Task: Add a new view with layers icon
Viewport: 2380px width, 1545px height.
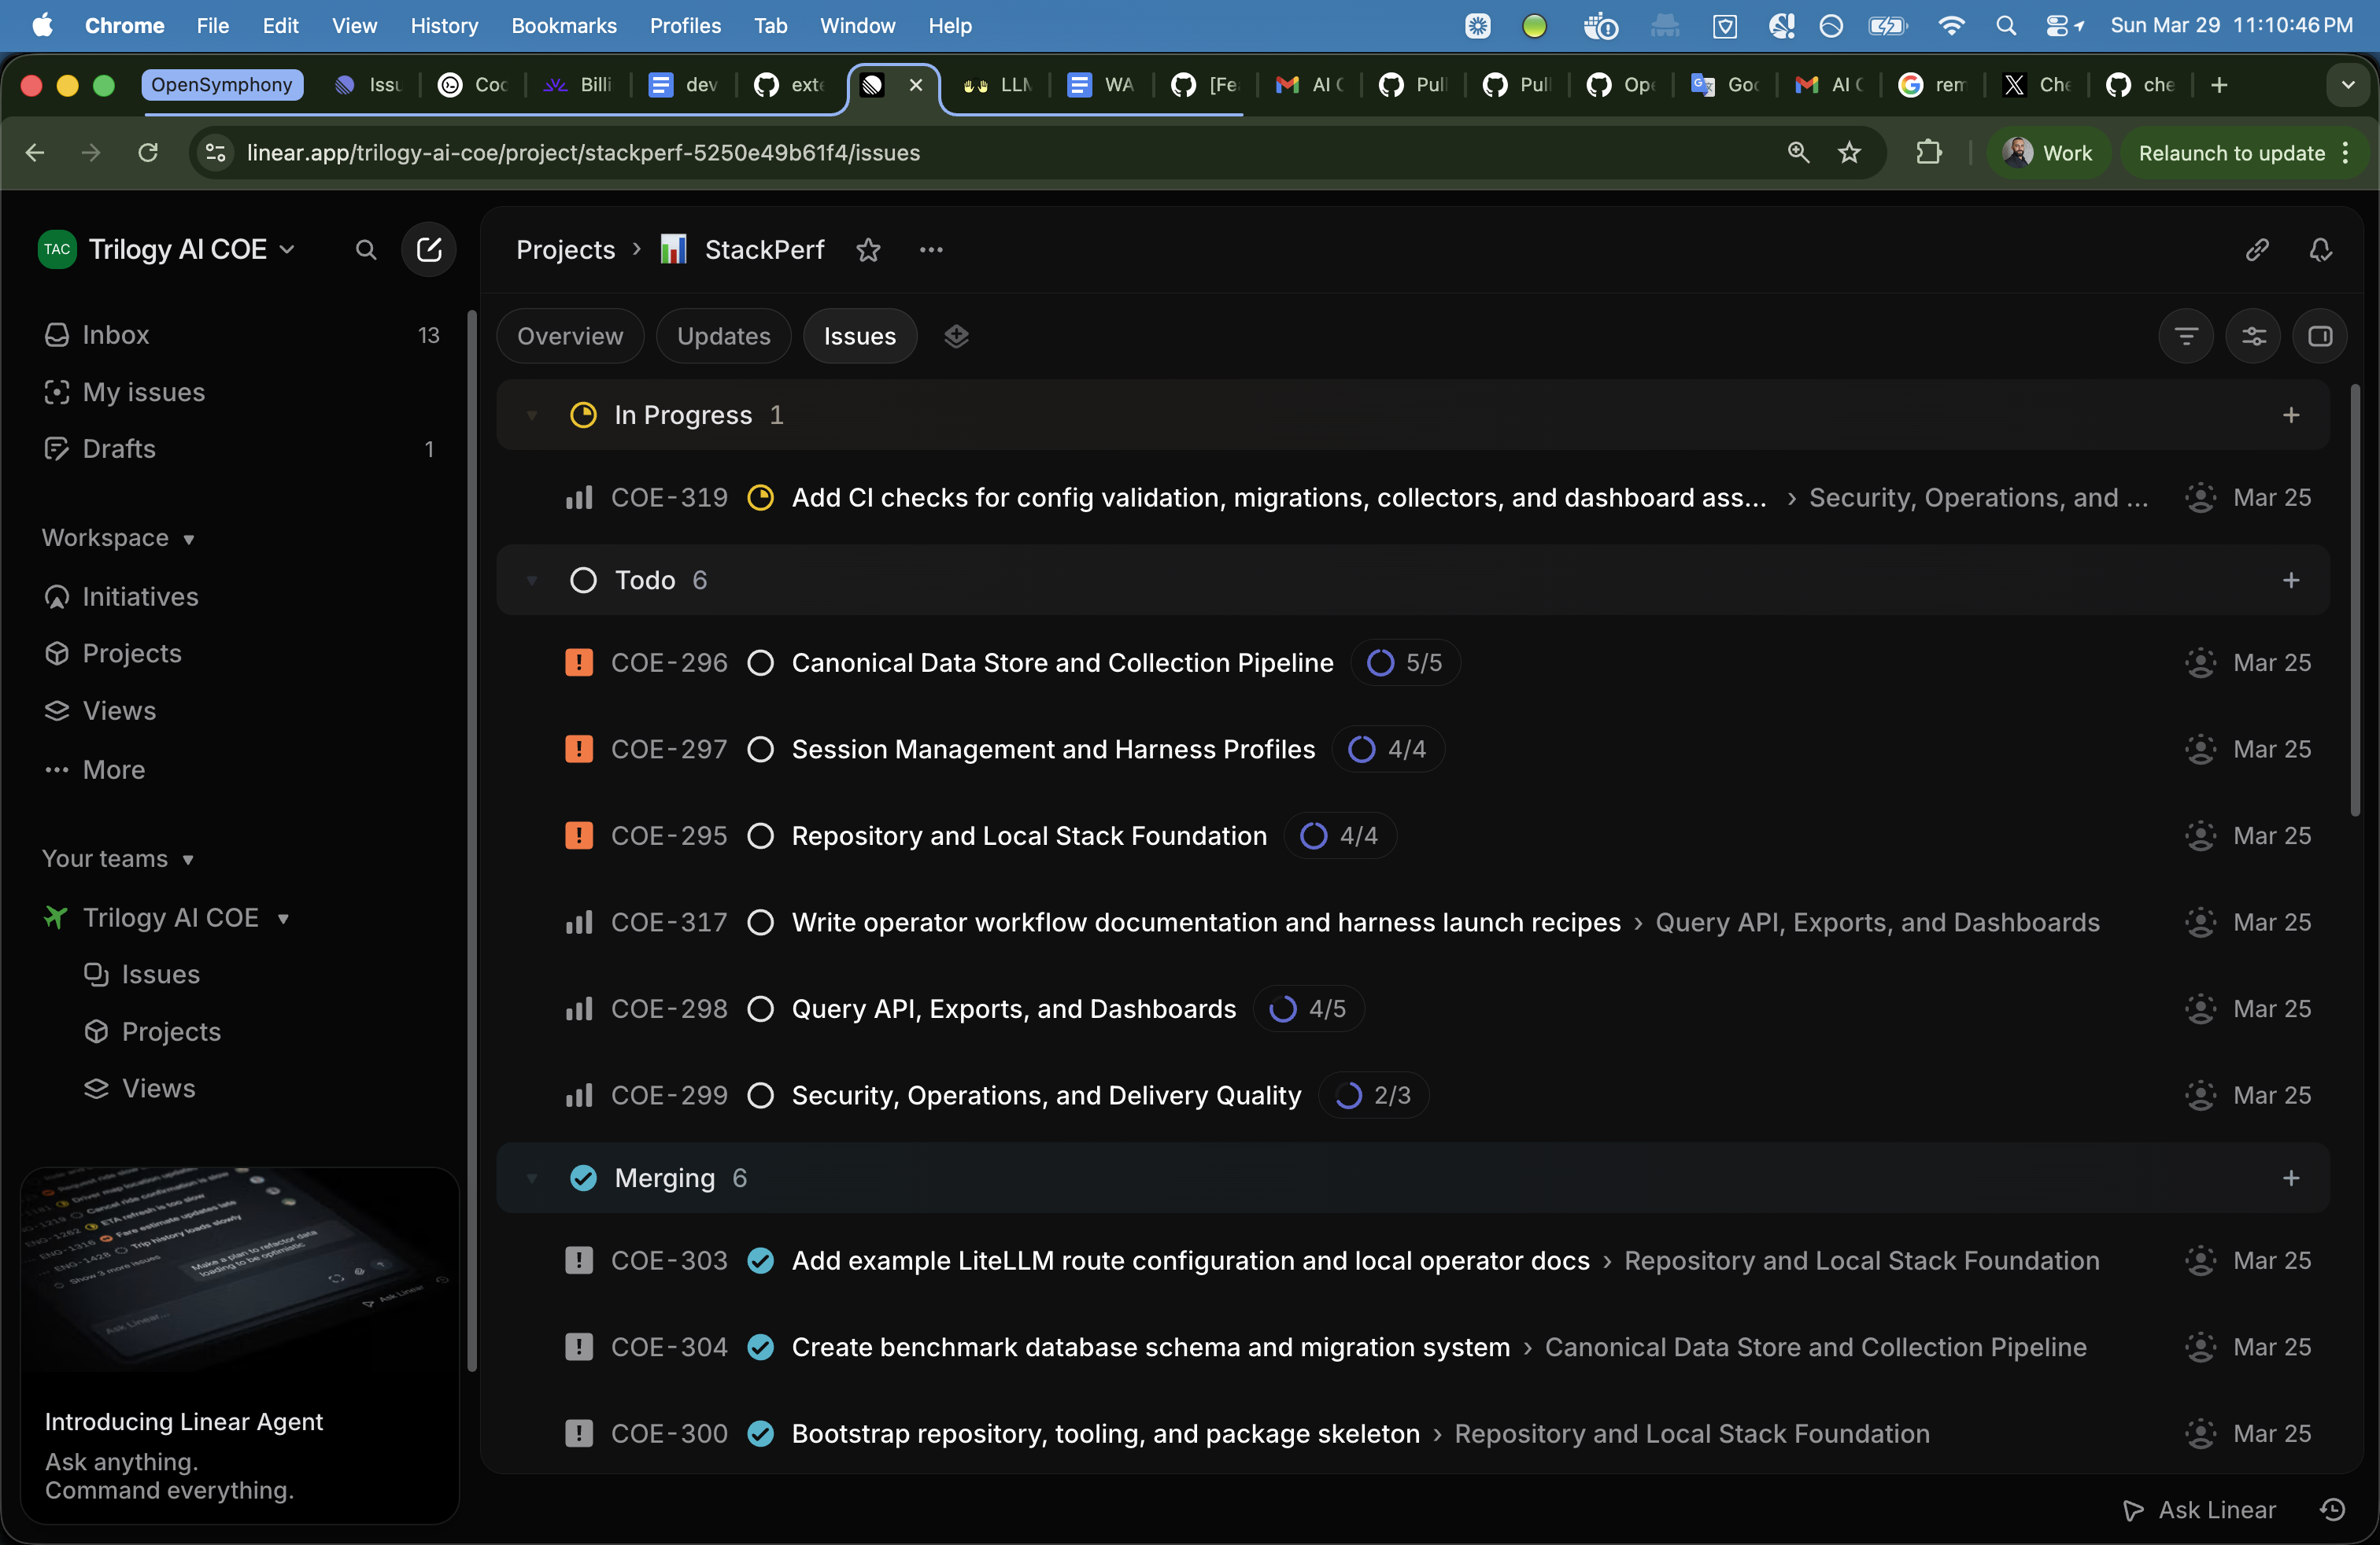Action: tap(956, 337)
